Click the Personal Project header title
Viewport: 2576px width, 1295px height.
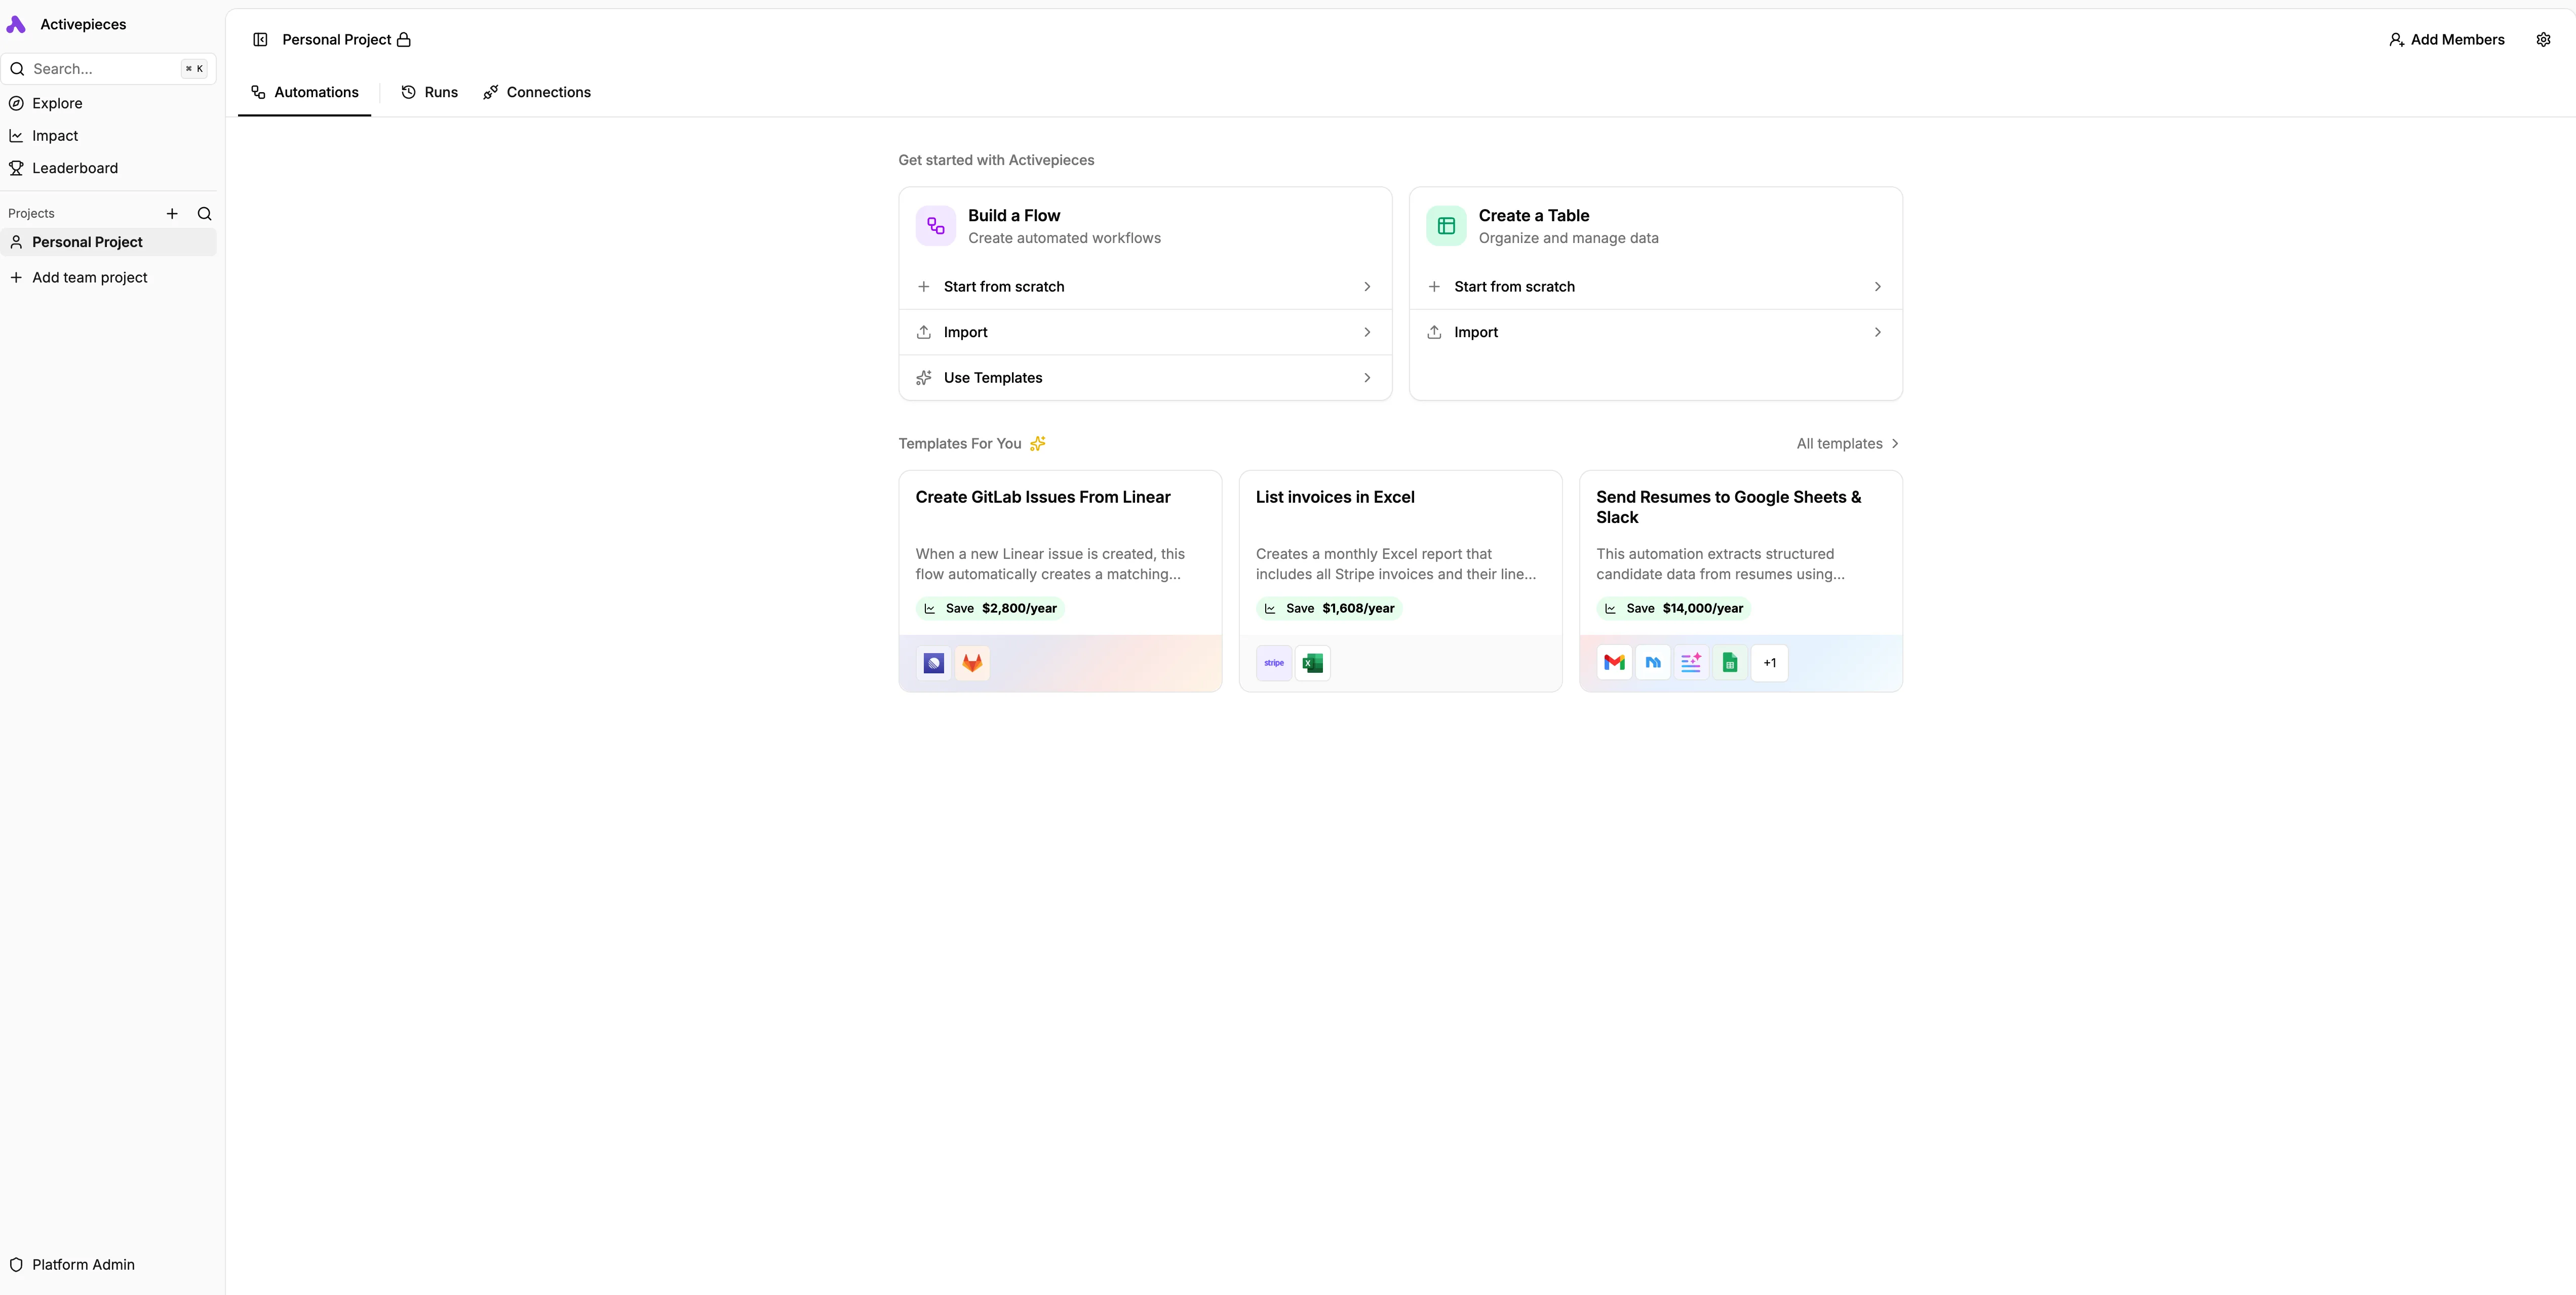[x=336, y=40]
